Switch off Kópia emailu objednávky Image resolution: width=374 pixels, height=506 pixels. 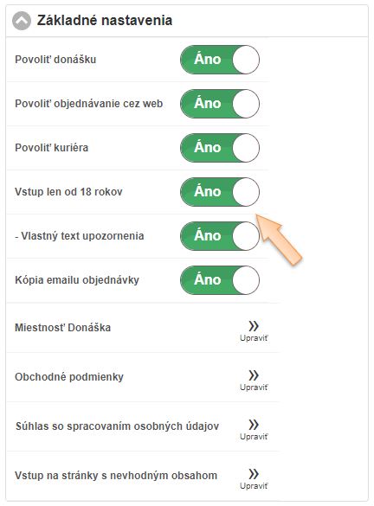[220, 280]
